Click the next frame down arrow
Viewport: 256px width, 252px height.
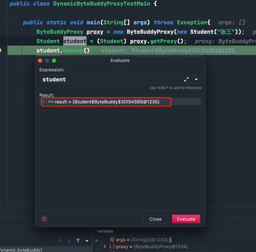click(69, 241)
